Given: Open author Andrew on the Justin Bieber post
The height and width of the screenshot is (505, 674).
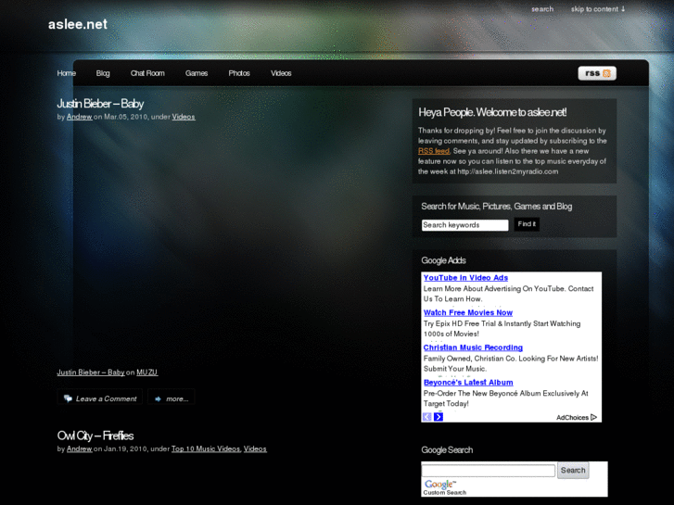Looking at the screenshot, I should tap(79, 117).
